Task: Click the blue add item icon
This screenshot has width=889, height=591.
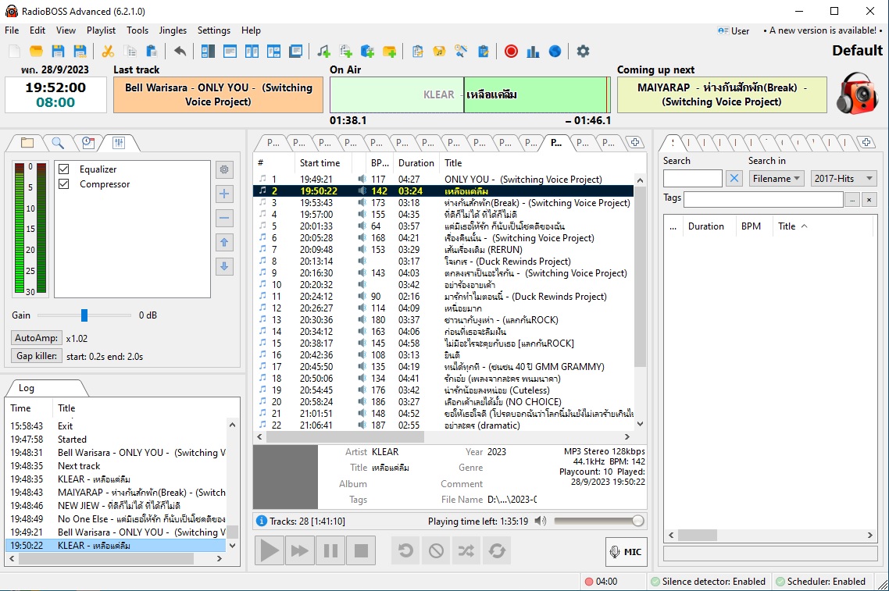Action: (x=367, y=52)
